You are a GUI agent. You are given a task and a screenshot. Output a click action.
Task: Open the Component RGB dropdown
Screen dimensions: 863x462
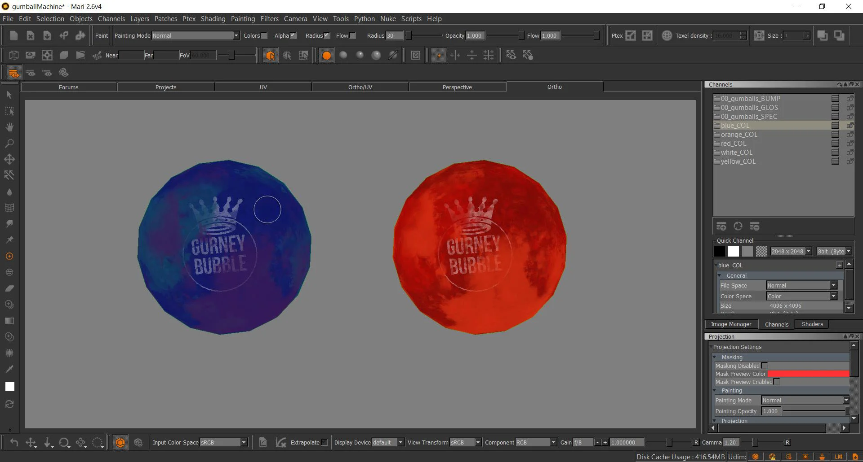[536, 442]
